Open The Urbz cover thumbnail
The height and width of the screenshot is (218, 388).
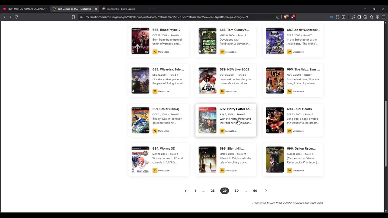coord(275,81)
